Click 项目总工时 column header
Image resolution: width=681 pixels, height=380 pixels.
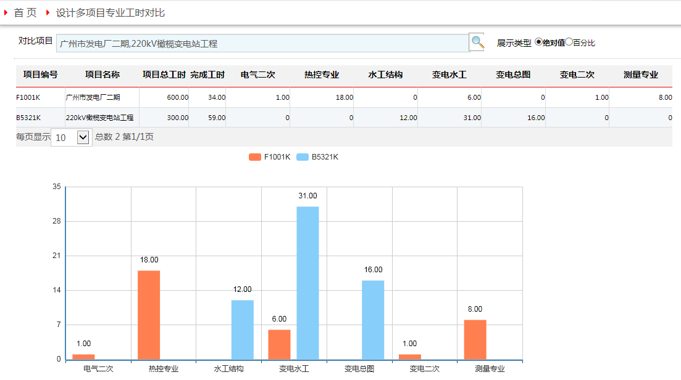[x=164, y=75]
